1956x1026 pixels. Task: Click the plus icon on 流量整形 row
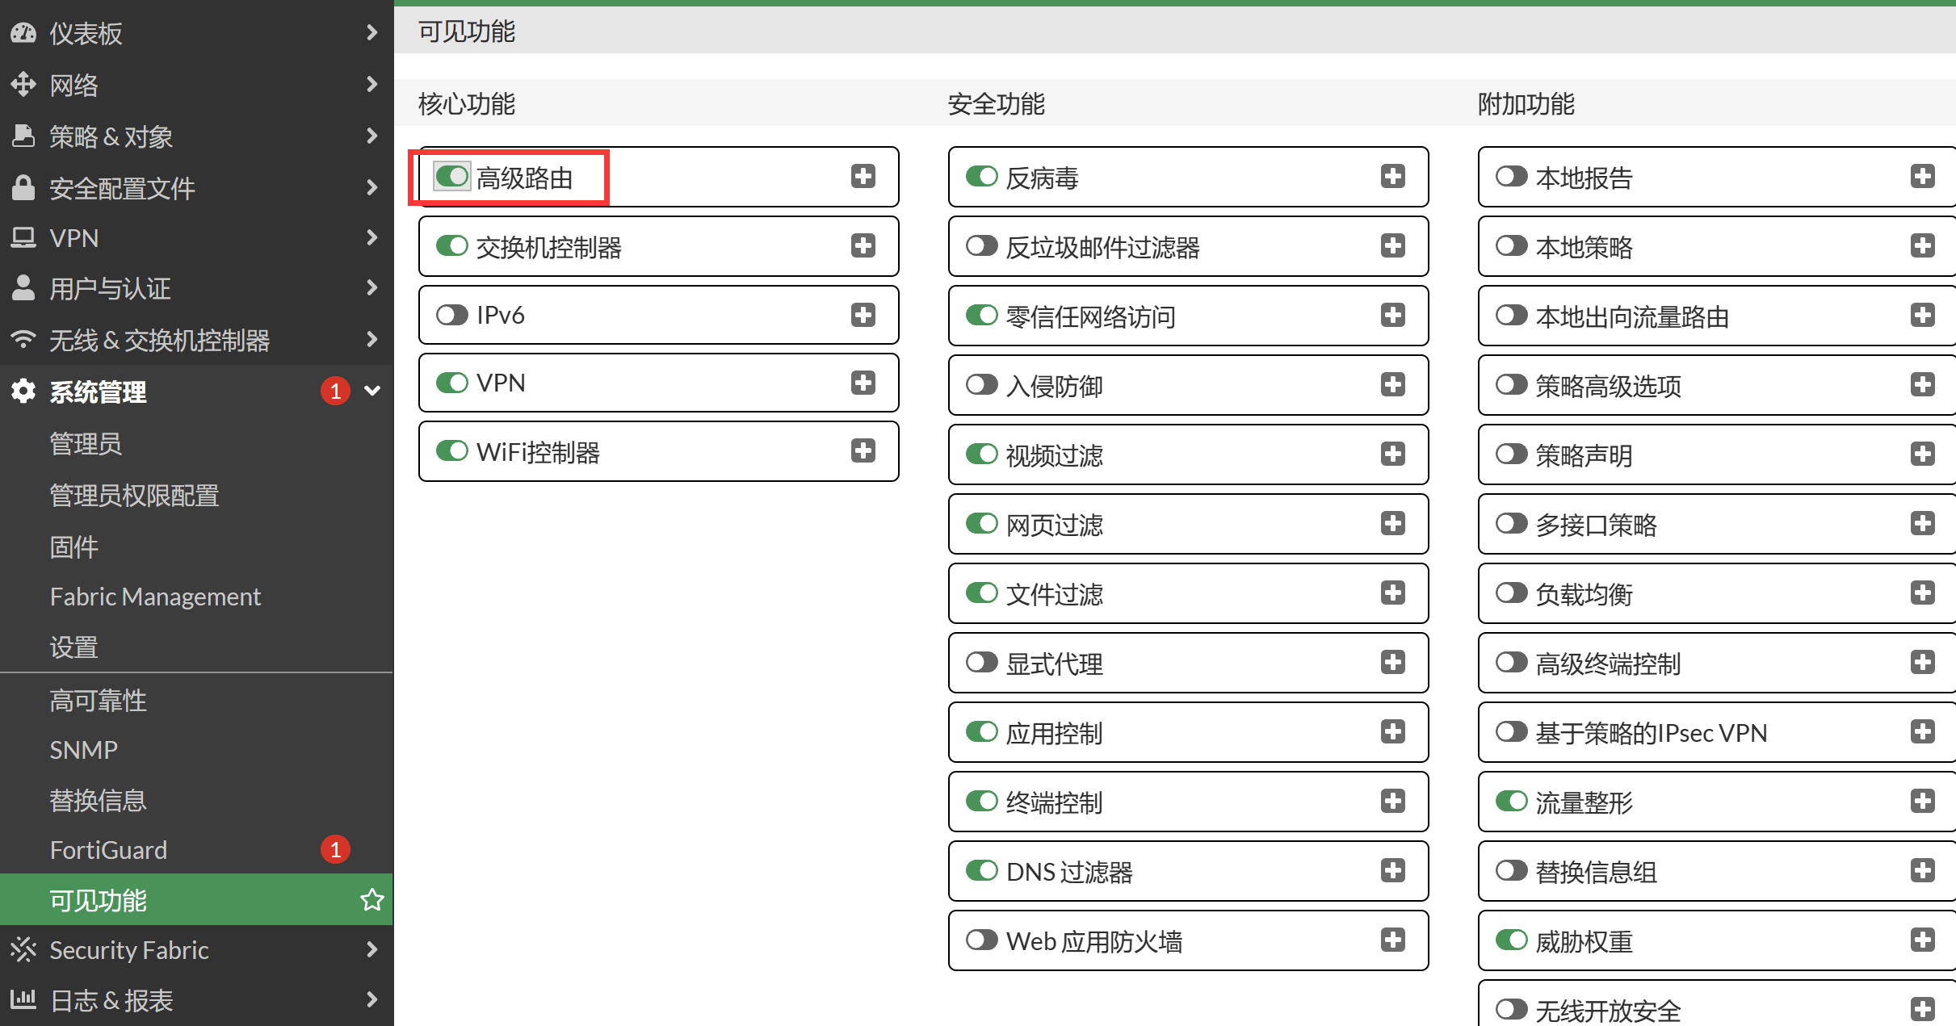pos(1922,801)
